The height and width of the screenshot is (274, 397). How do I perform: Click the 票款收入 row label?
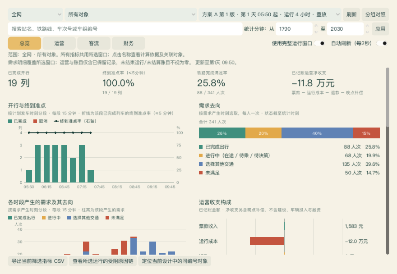(208, 226)
